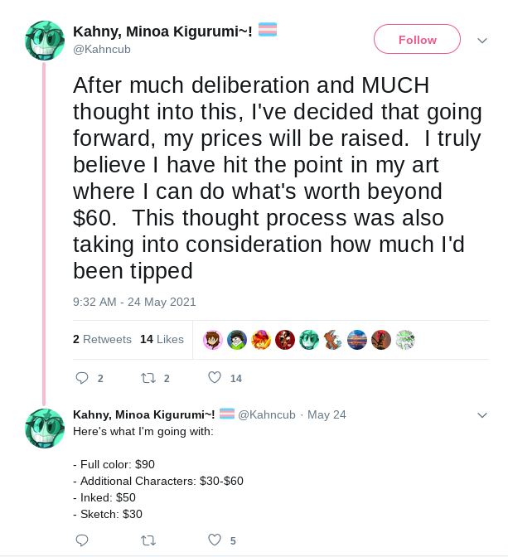Open the @Kahncub handle under the top name
Screen dimensions: 508x557
tap(102, 49)
